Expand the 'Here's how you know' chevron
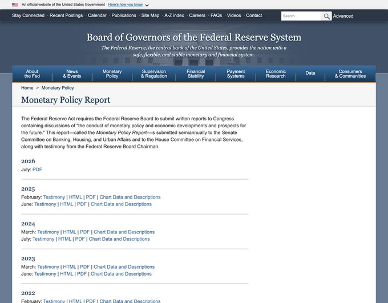 (147, 5)
